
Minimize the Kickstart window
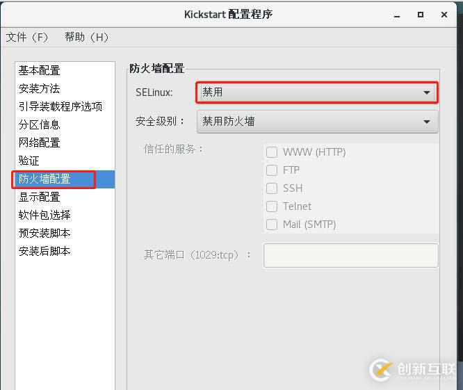tap(397, 15)
